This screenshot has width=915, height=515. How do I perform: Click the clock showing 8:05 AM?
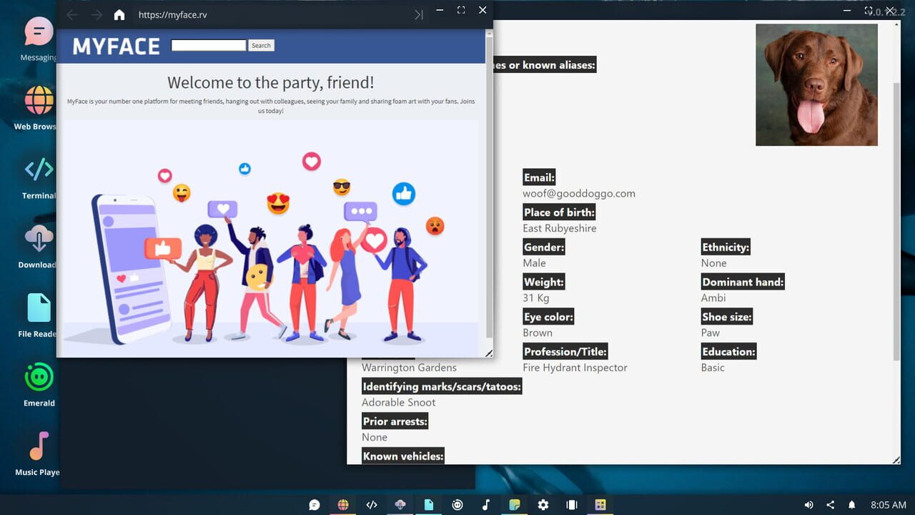click(x=890, y=504)
